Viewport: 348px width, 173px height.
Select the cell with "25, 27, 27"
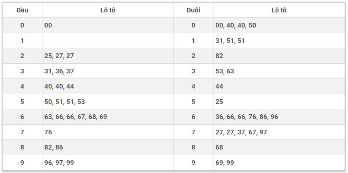point(59,56)
